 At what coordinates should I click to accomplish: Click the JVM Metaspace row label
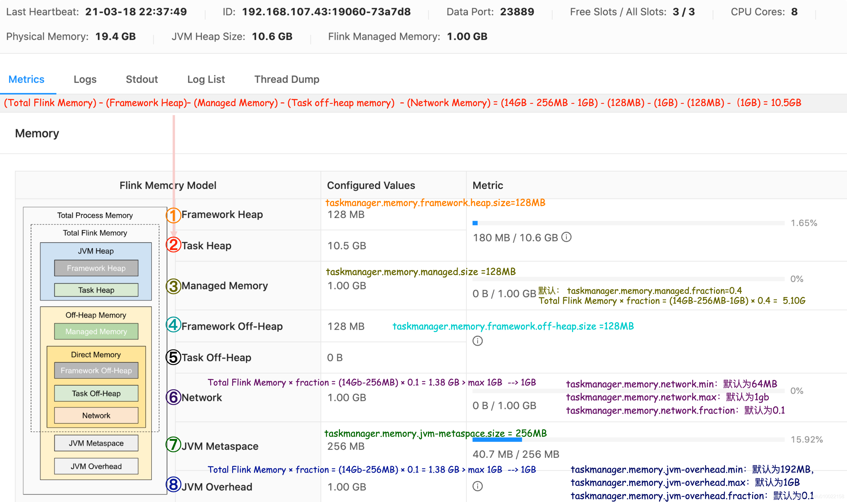tap(220, 446)
